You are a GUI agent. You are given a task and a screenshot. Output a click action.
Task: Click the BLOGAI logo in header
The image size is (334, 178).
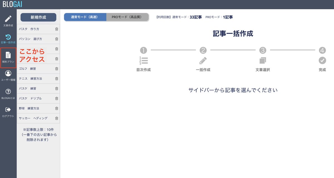pos(12,4)
